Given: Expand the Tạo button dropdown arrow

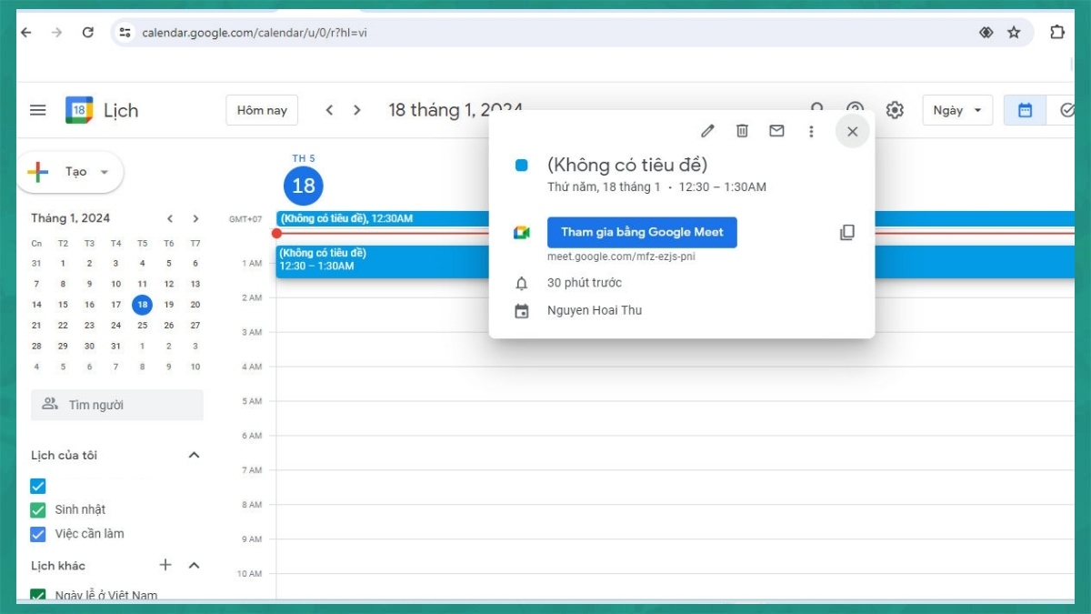Looking at the screenshot, I should [103, 172].
